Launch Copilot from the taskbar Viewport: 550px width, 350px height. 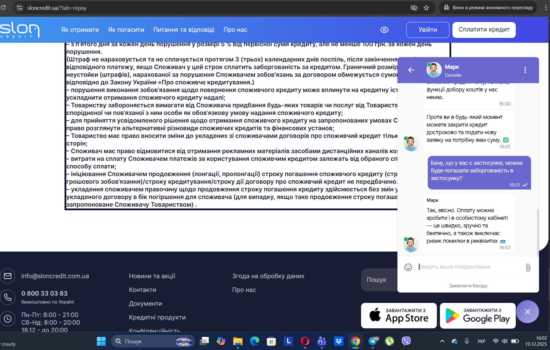[221, 341]
